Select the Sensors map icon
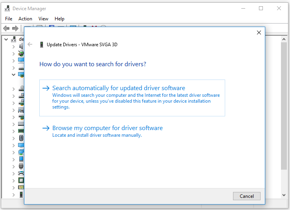 click(21, 187)
